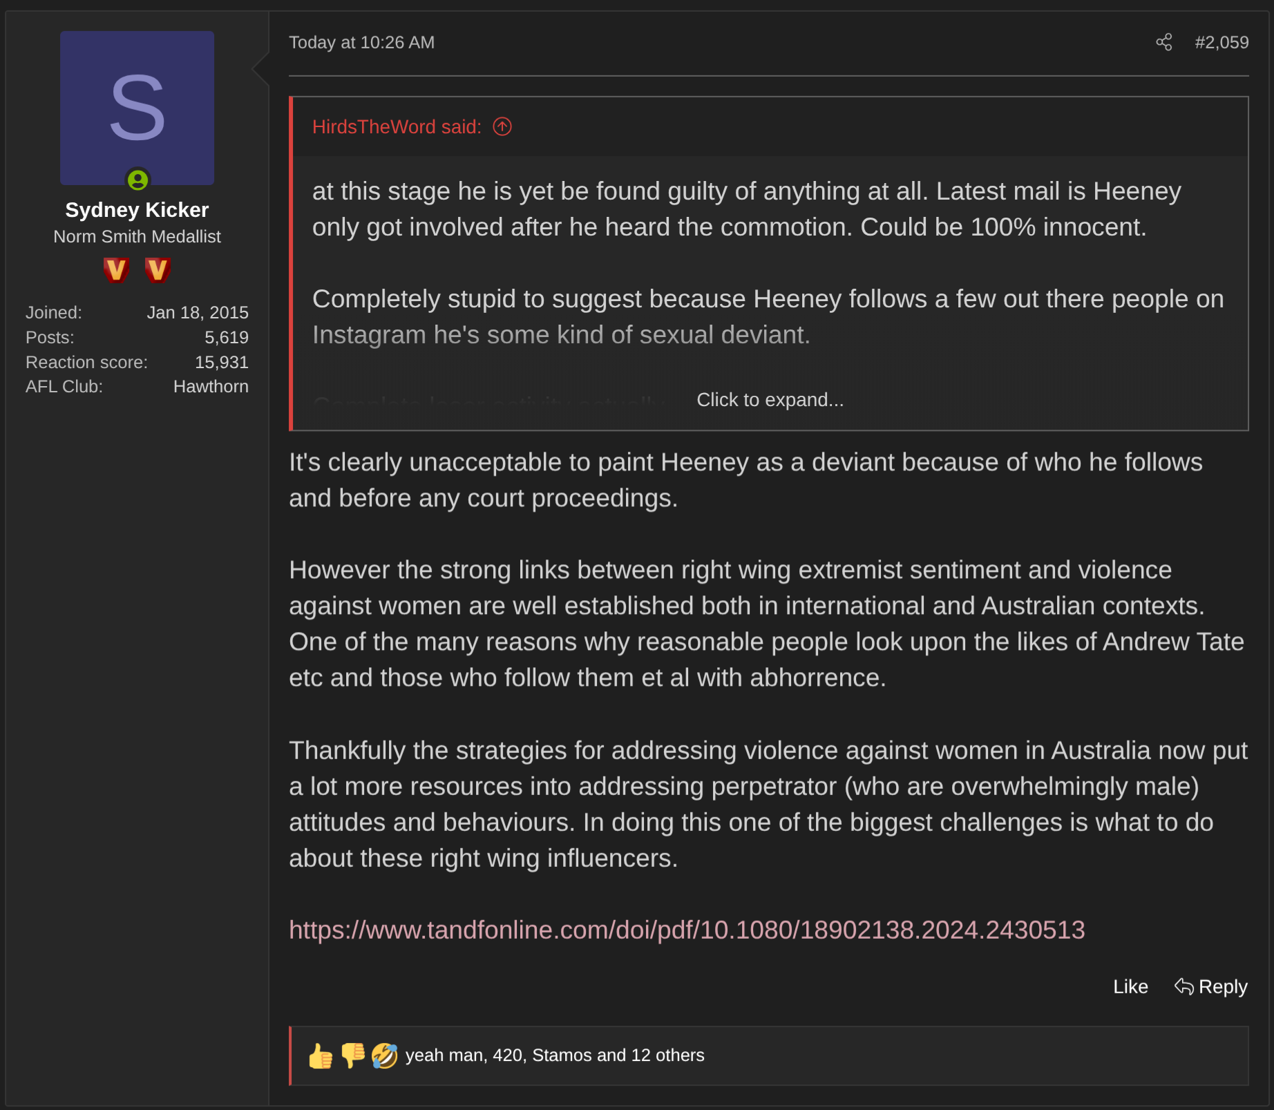Open the Today at 10:26 AM timestamp
Screen dimensions: 1274x1110
pos(361,42)
